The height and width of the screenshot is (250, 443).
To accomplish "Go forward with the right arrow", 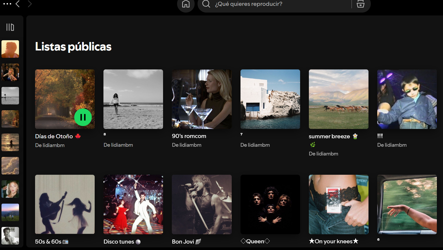I will pos(30,4).
